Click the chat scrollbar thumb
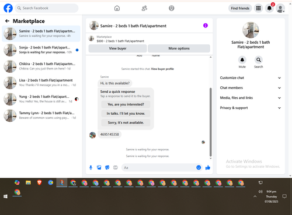 pos(210,122)
